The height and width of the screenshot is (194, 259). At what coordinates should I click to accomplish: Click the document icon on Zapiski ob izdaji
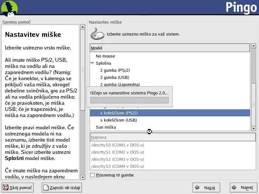(46, 188)
